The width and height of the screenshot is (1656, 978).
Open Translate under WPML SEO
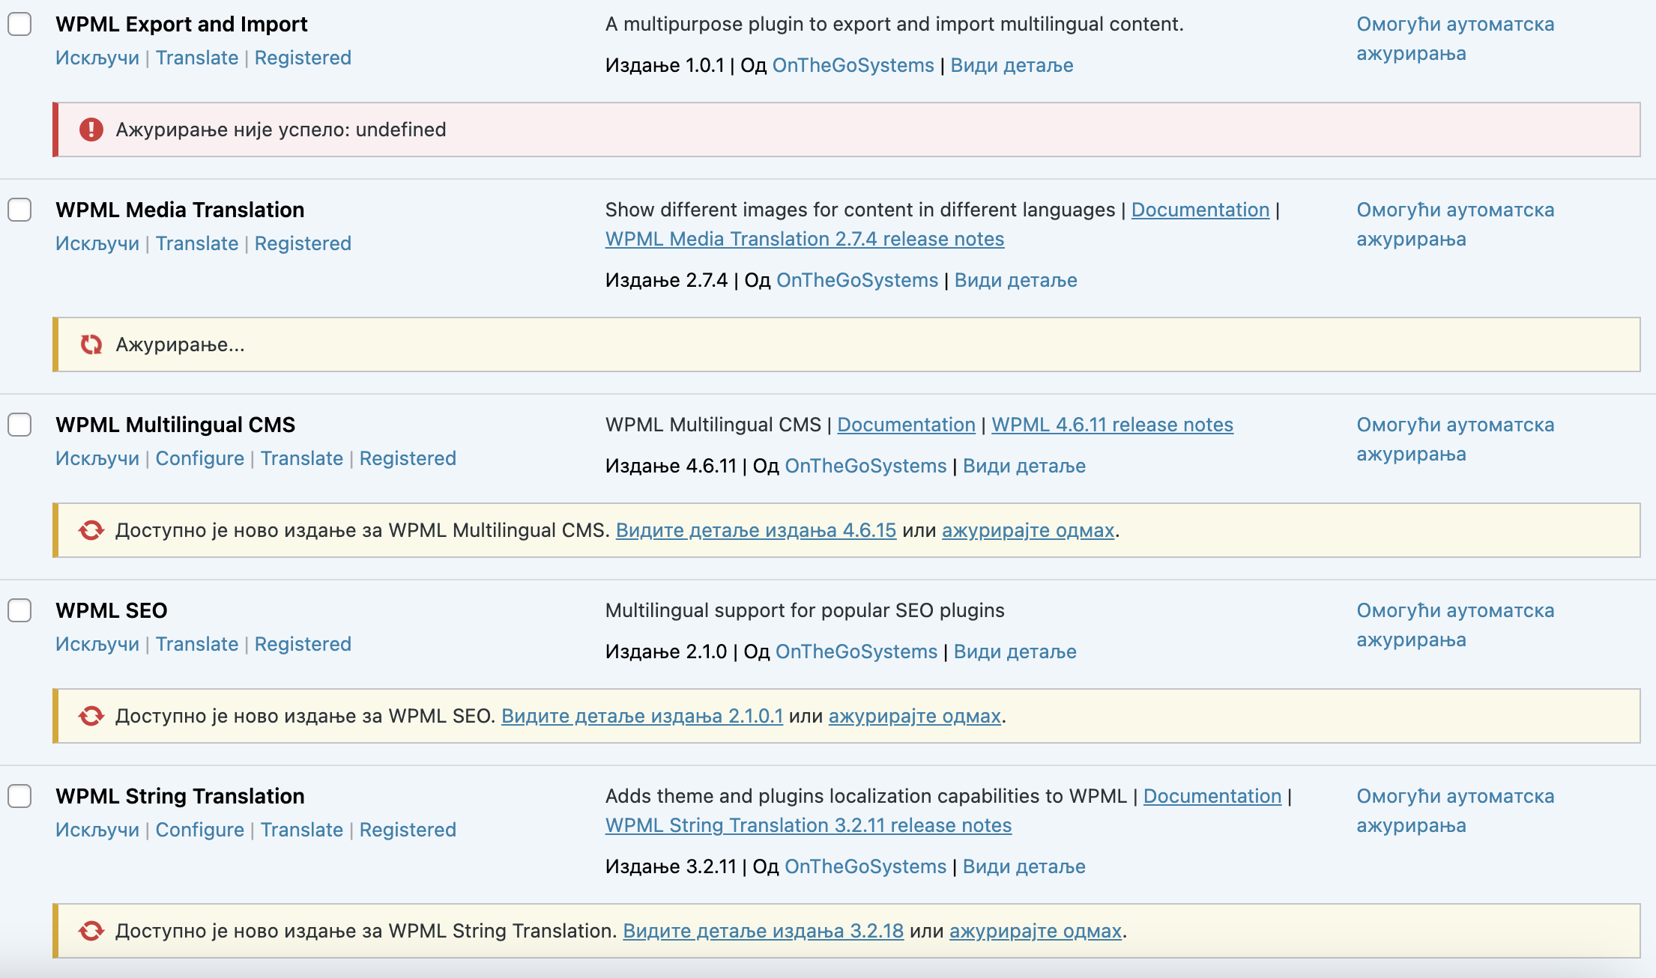coord(197,644)
